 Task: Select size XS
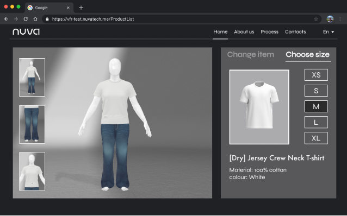coord(316,75)
